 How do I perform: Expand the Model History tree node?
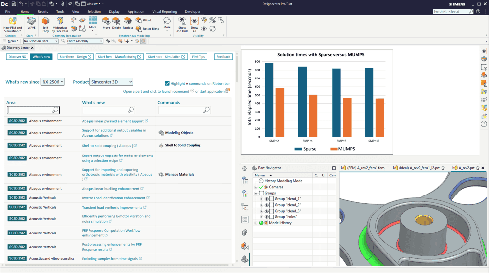coord(256,223)
